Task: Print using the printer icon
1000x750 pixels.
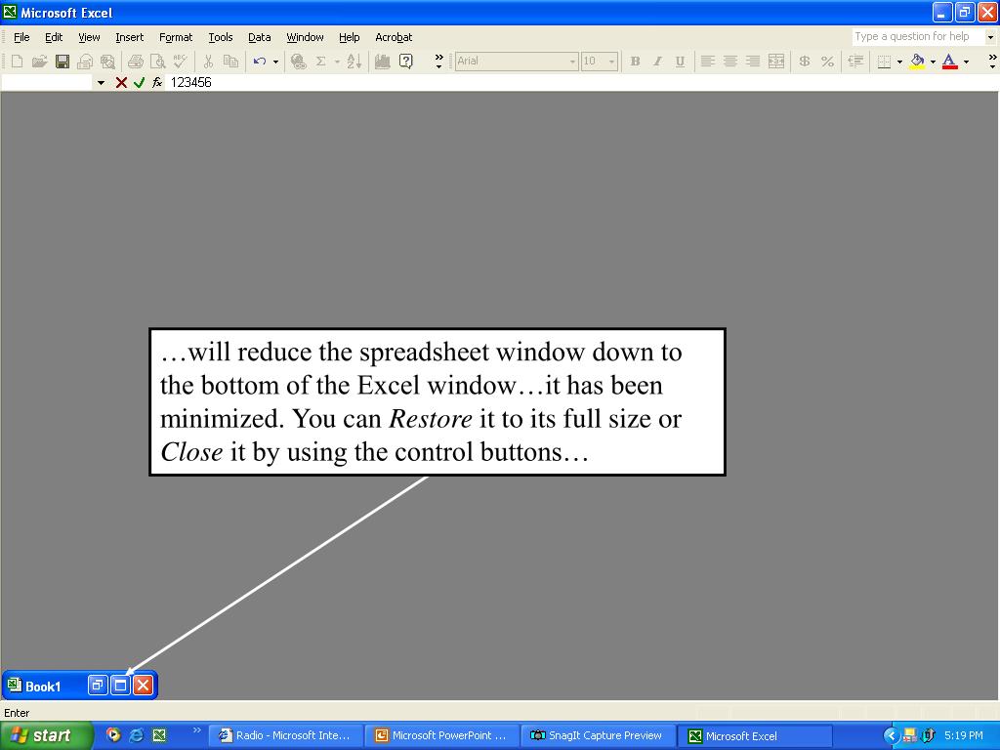Action: click(135, 62)
